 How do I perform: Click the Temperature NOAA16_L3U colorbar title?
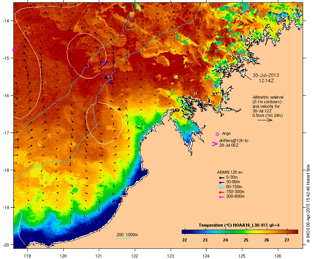coord(239,225)
